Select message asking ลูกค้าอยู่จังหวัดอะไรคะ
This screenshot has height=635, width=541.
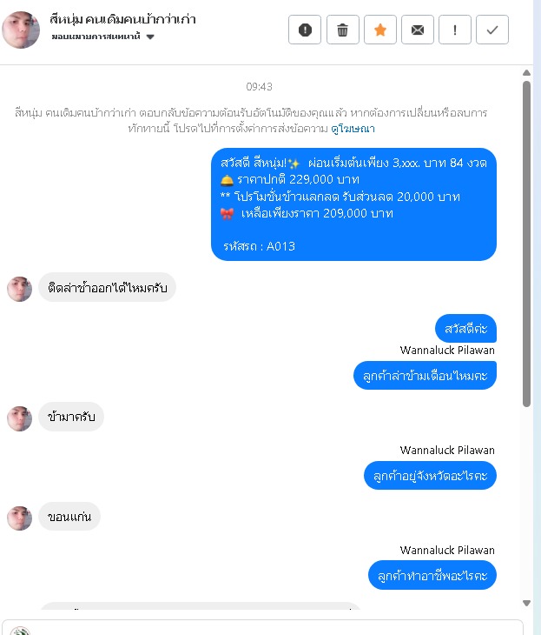pyautogui.click(x=430, y=476)
